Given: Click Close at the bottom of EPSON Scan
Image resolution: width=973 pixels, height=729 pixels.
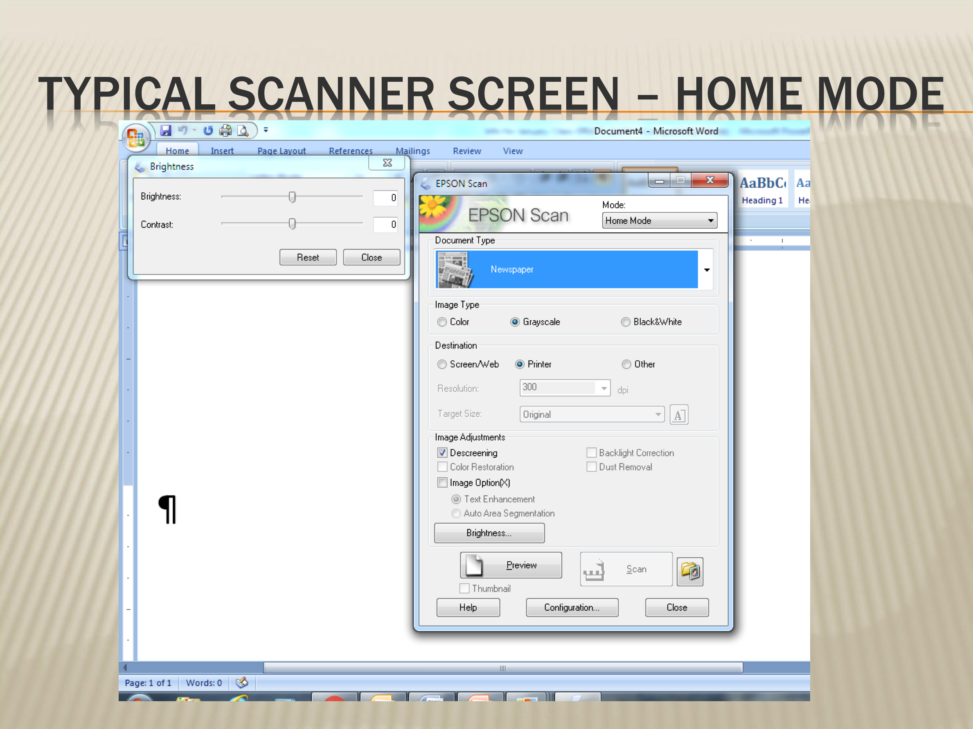Looking at the screenshot, I should (676, 607).
